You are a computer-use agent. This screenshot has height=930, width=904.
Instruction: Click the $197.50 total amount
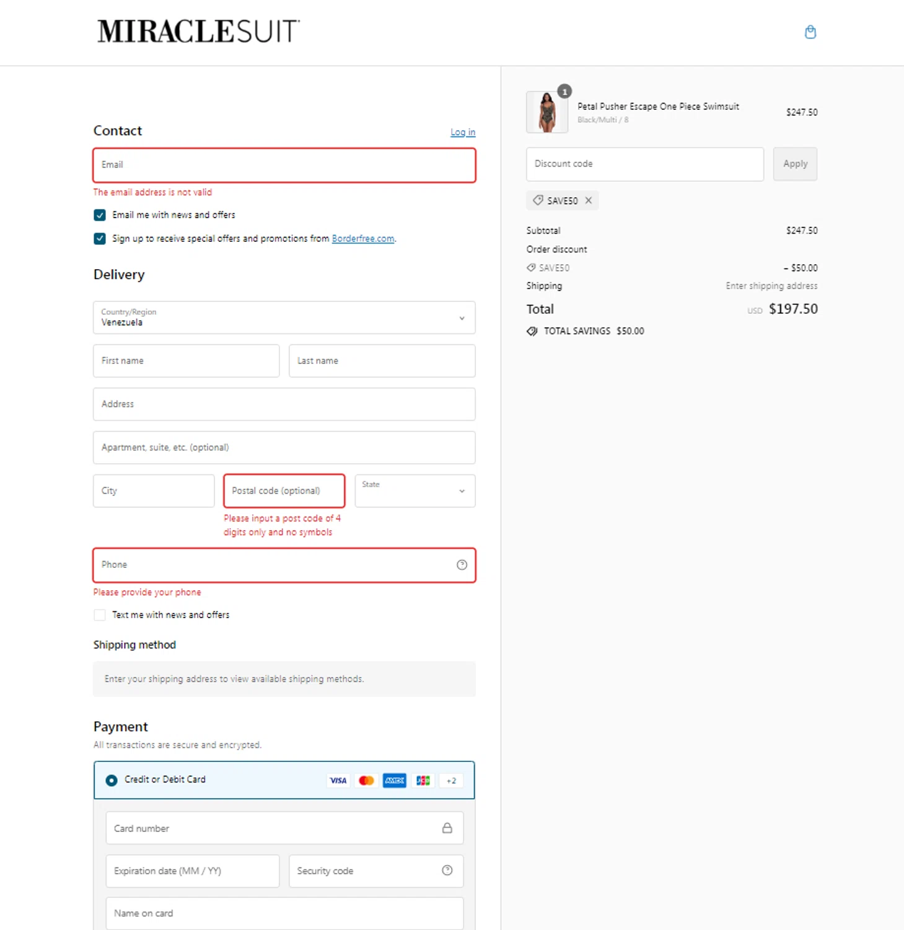click(x=793, y=309)
